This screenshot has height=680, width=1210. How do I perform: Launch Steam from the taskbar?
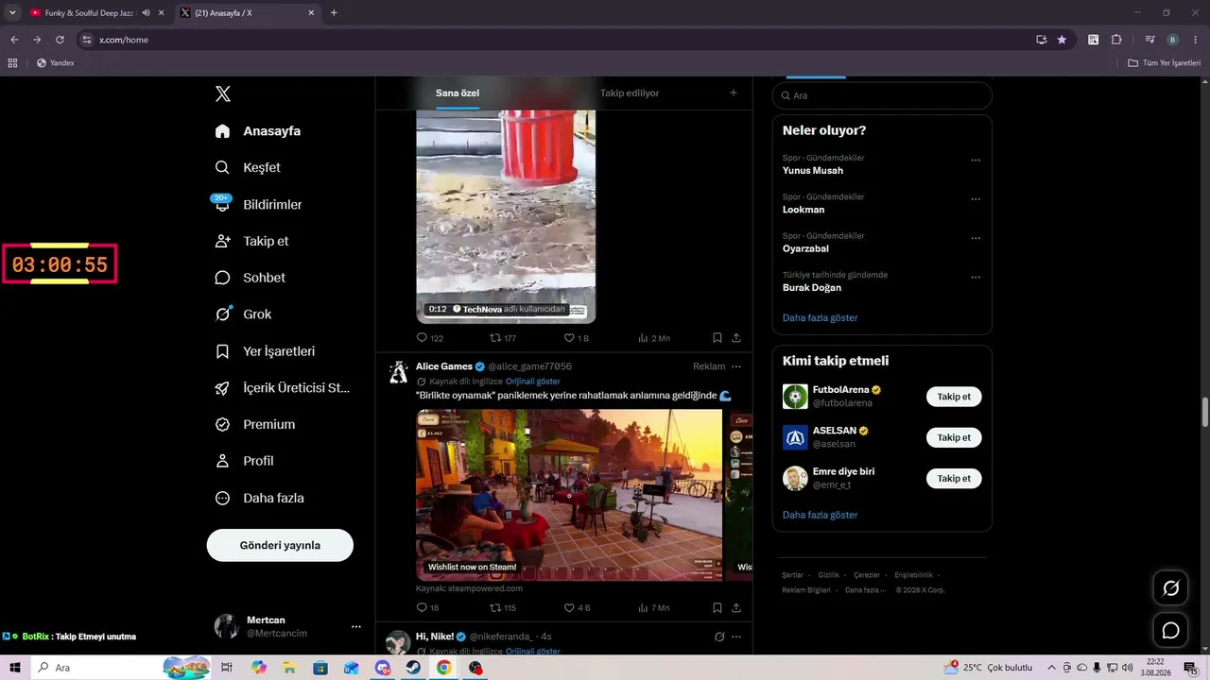point(413,668)
